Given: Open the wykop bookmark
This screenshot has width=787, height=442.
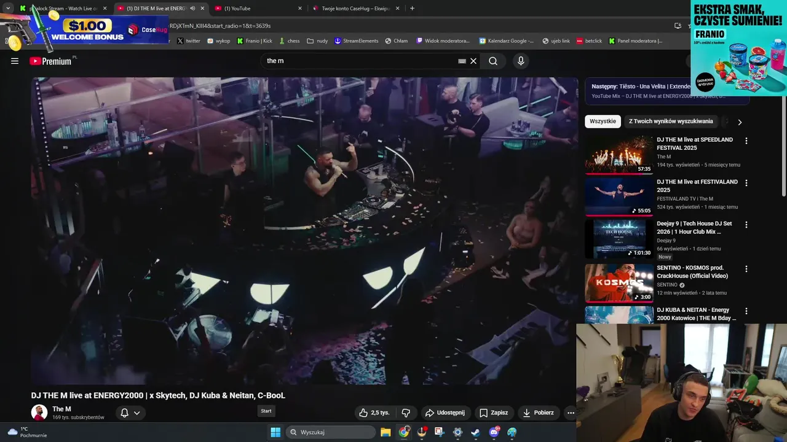Looking at the screenshot, I should (218, 41).
